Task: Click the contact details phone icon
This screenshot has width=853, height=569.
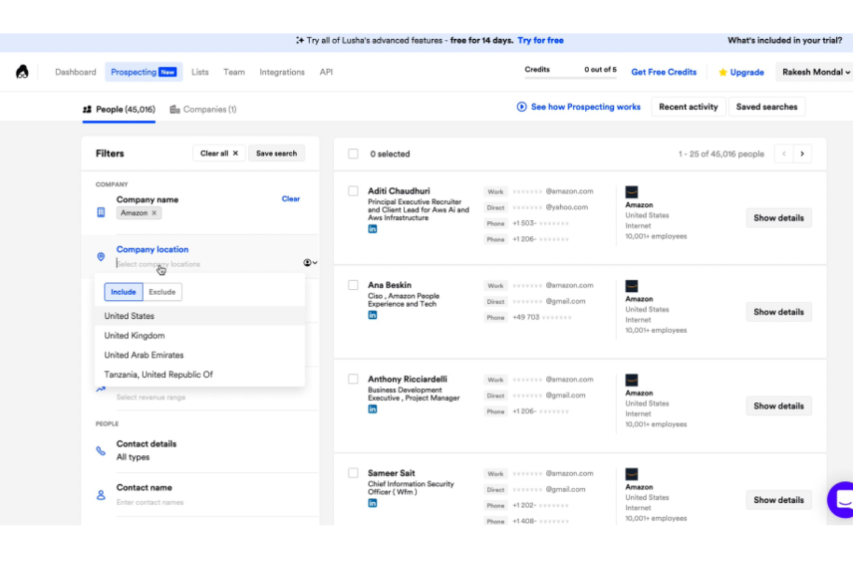Action: point(101,450)
